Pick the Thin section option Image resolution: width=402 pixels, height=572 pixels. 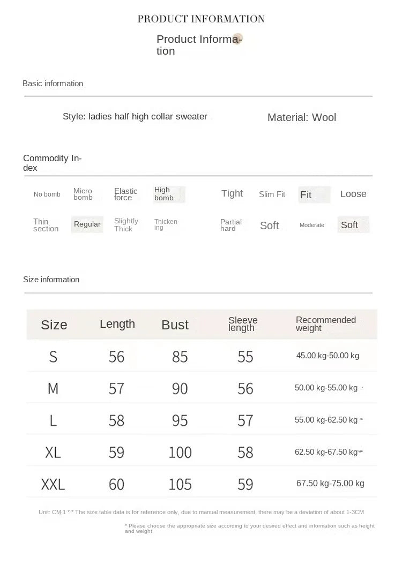(x=46, y=225)
